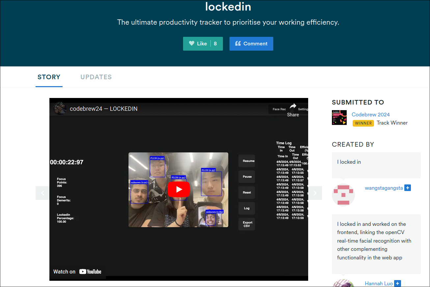The width and height of the screenshot is (430, 287).
Task: Click the Comment quote icon
Action: pyautogui.click(x=237, y=43)
